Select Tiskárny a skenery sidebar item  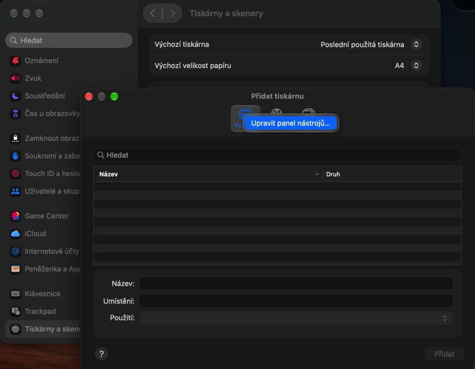coord(42,329)
